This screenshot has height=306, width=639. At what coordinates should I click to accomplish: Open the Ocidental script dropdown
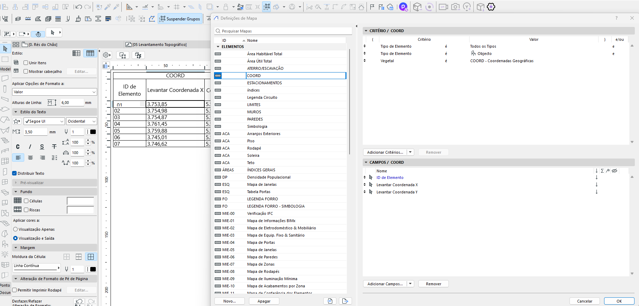(x=82, y=121)
